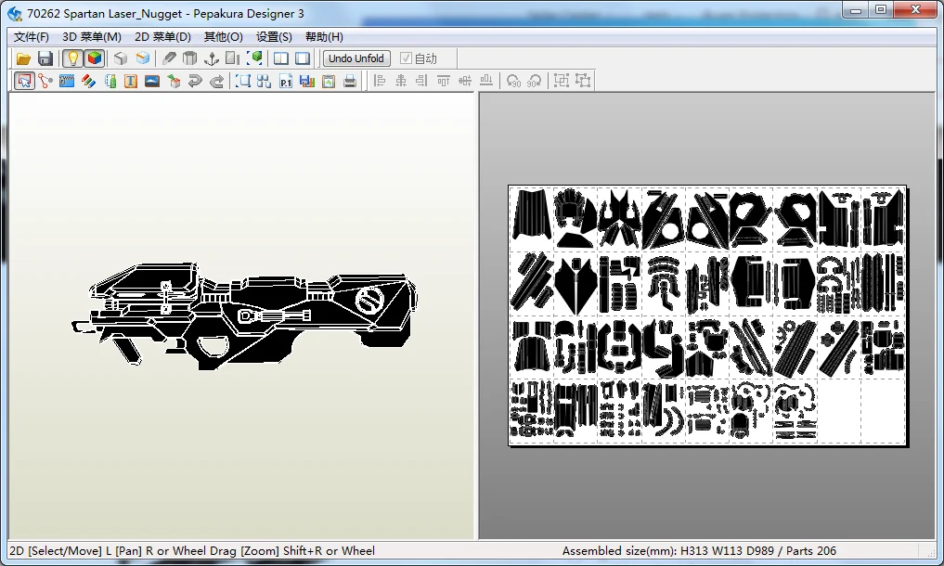Open the 文件(F) File menu

(x=31, y=37)
